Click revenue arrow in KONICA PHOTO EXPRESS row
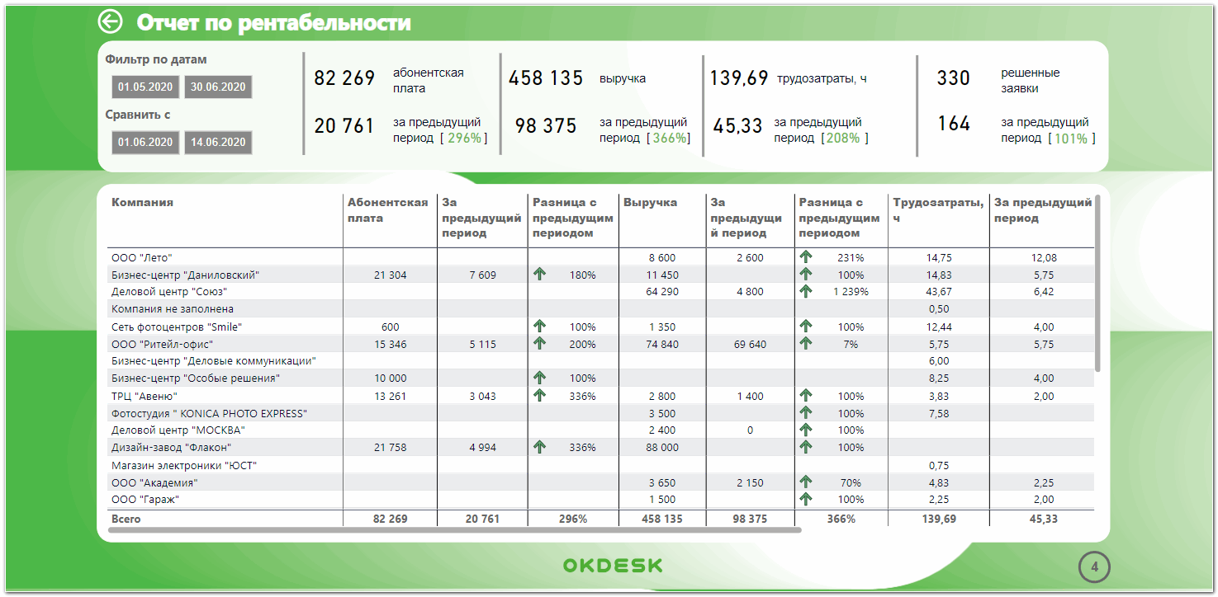The image size is (1218, 597). (x=806, y=413)
